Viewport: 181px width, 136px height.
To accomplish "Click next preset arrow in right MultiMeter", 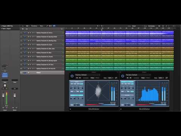I will (x=130, y=78).
